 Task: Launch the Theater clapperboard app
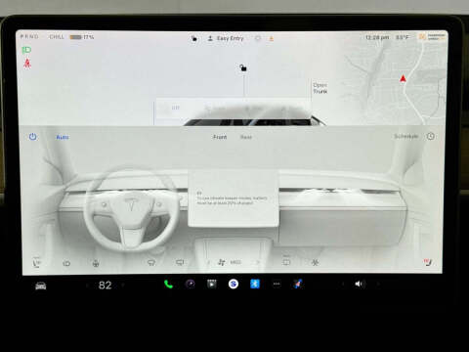212,285
